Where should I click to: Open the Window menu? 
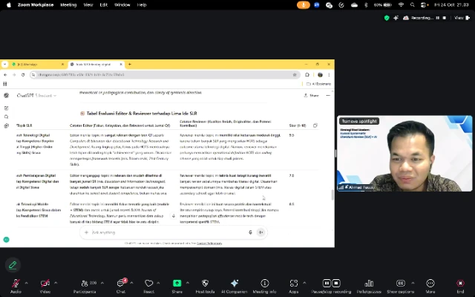[x=122, y=5]
